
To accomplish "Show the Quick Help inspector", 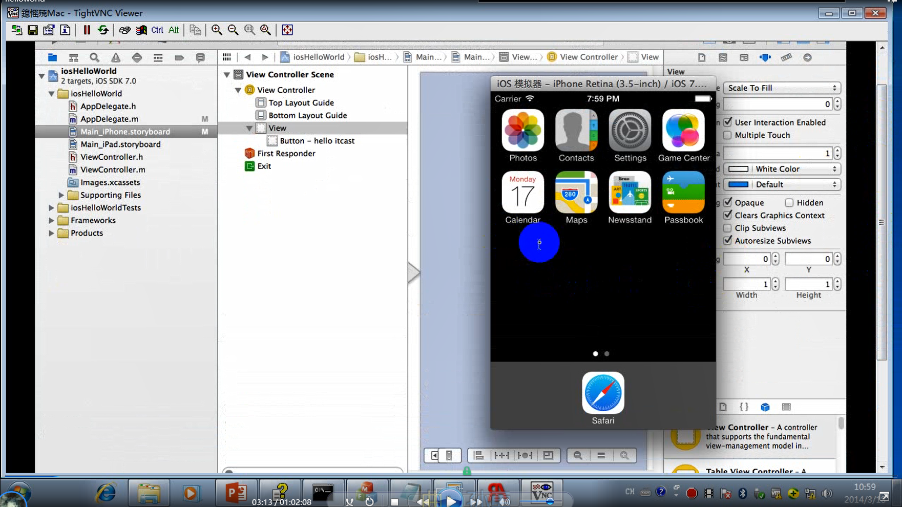I will [723, 57].
